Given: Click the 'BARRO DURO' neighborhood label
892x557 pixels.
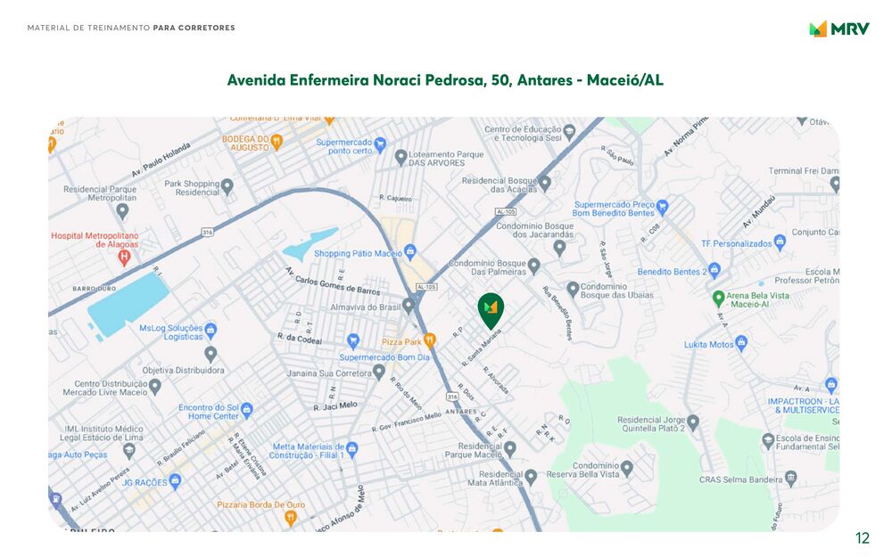Looking at the screenshot, I should click(x=95, y=289).
